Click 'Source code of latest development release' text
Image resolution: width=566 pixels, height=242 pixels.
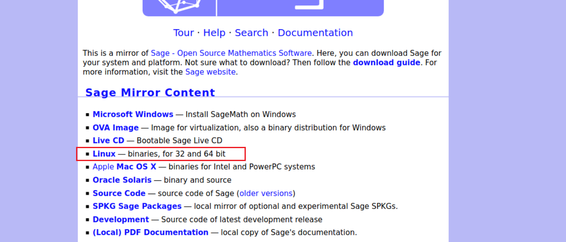[242, 219]
